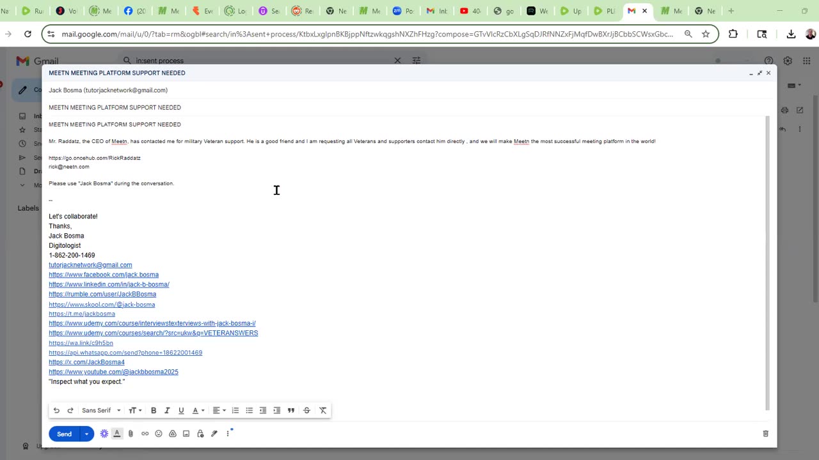Bookmark this page with the star icon
819x460 pixels.
click(x=706, y=34)
